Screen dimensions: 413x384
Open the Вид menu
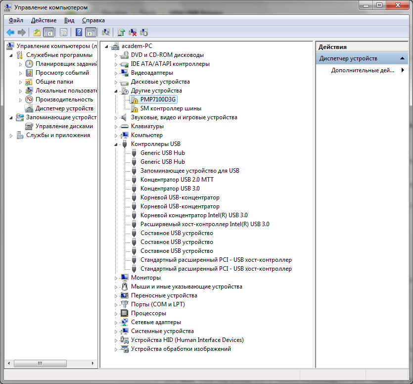[x=69, y=21]
